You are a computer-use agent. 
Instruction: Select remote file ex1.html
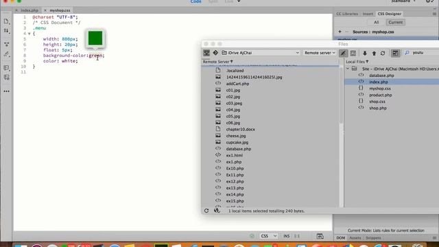235,156
